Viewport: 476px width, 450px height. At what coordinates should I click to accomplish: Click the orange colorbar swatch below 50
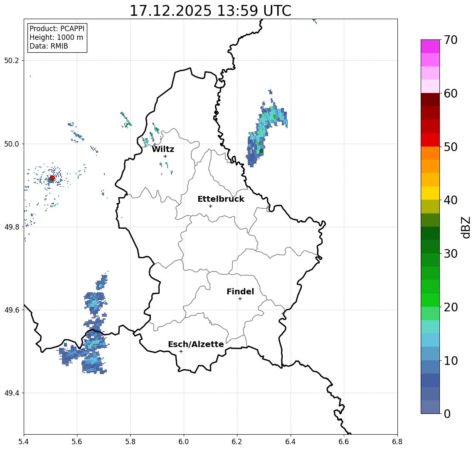430,153
